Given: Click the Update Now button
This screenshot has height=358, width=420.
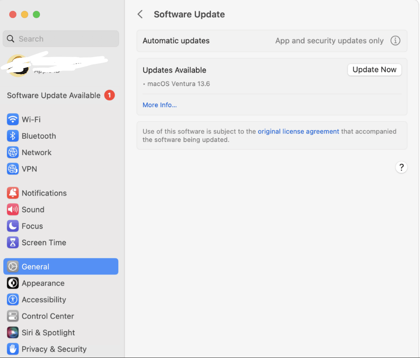Looking at the screenshot, I should coord(374,70).
